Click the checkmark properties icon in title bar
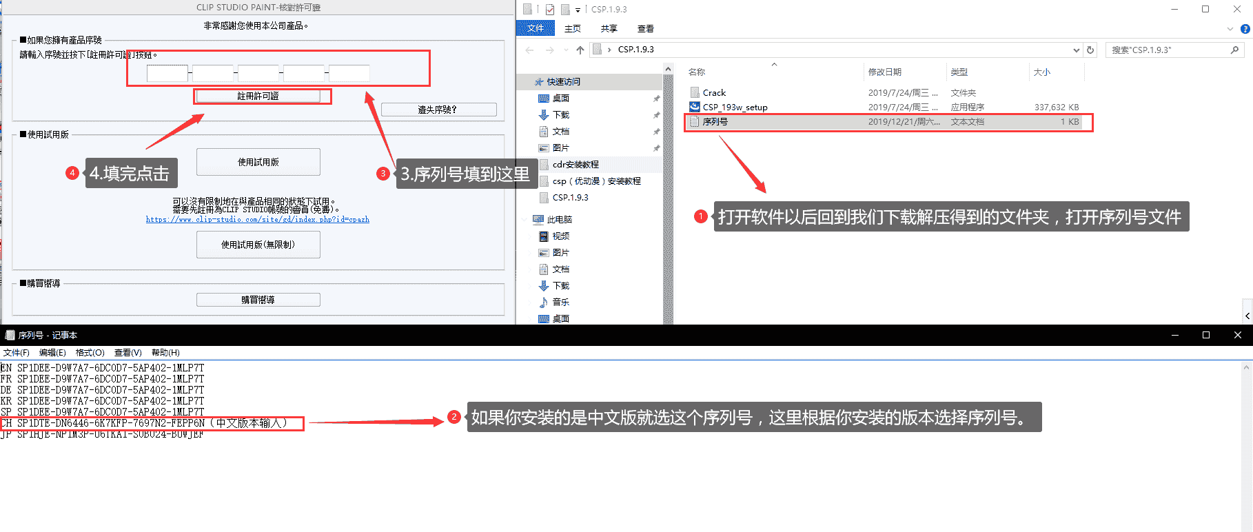 [549, 10]
